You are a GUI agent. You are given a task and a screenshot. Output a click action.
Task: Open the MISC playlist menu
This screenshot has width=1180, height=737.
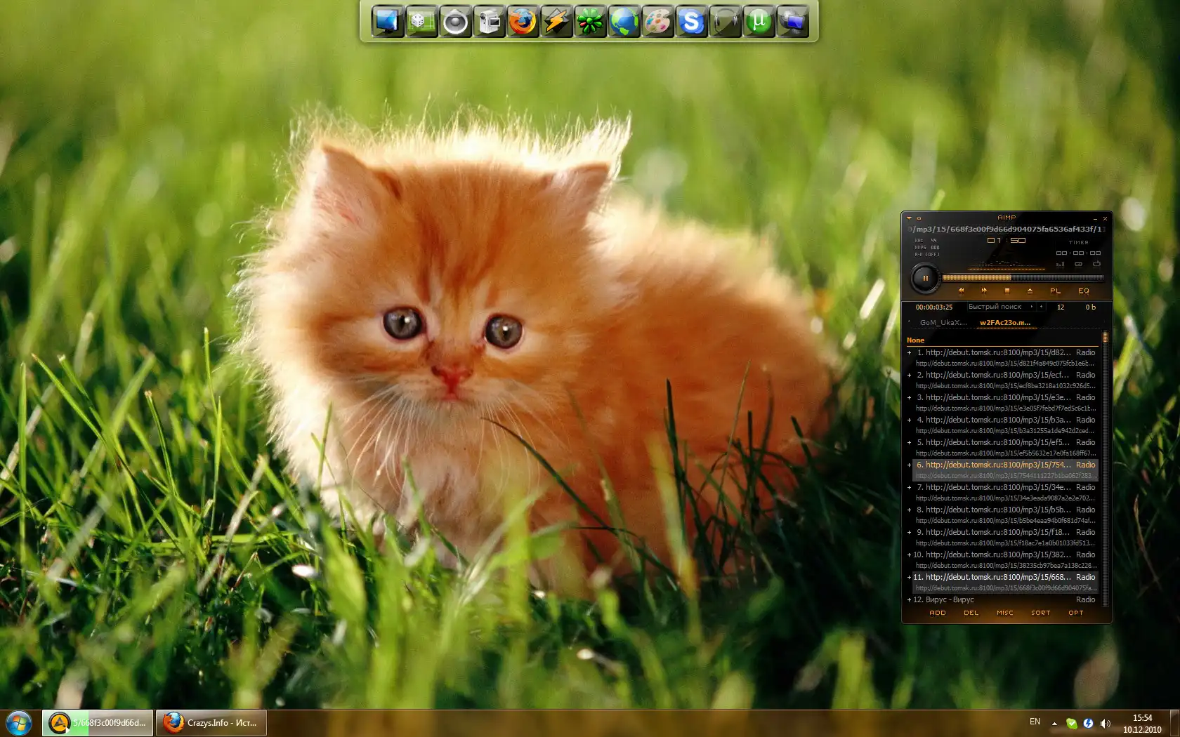(1004, 613)
